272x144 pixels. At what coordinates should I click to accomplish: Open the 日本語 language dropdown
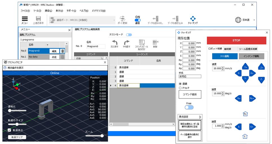coord(245,20)
